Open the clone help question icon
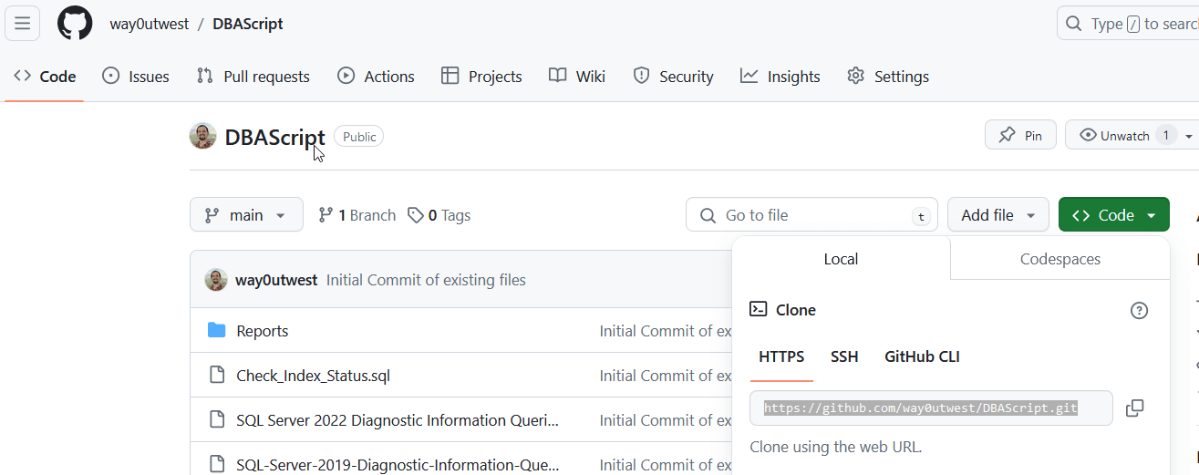Viewport: 1199px width, 475px height. click(x=1139, y=310)
